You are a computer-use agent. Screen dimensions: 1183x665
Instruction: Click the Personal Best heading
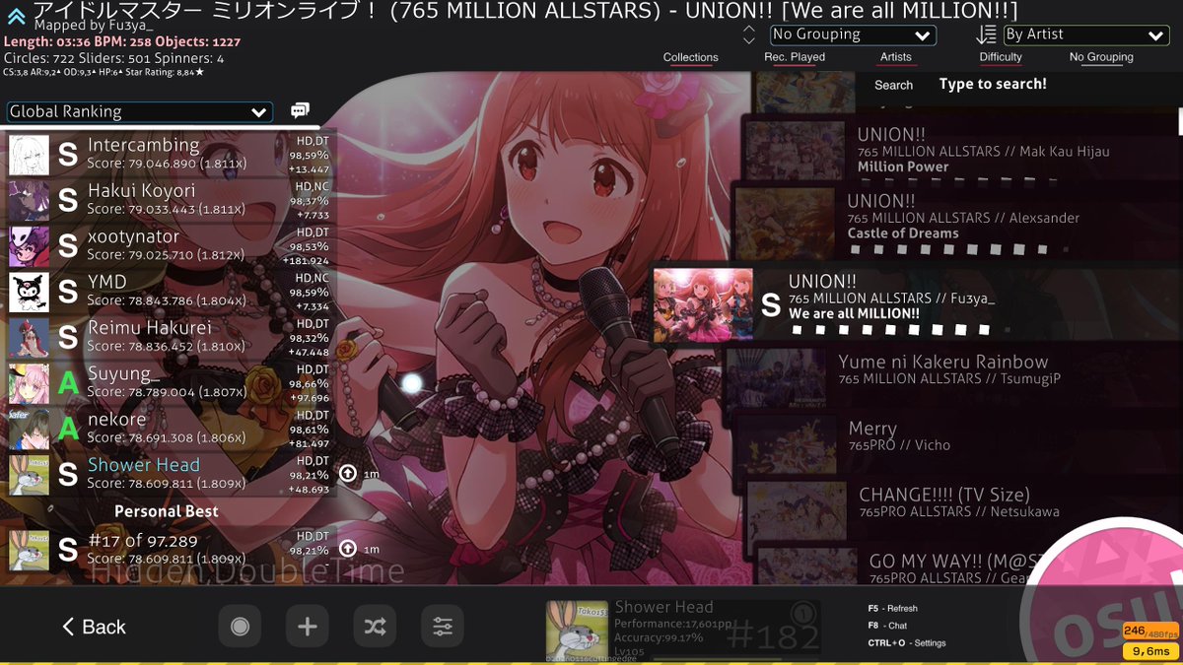coord(167,511)
